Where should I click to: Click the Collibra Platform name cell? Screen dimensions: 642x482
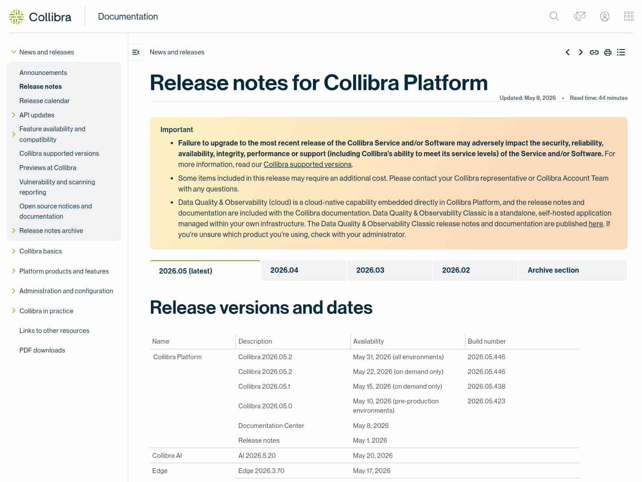(x=177, y=357)
